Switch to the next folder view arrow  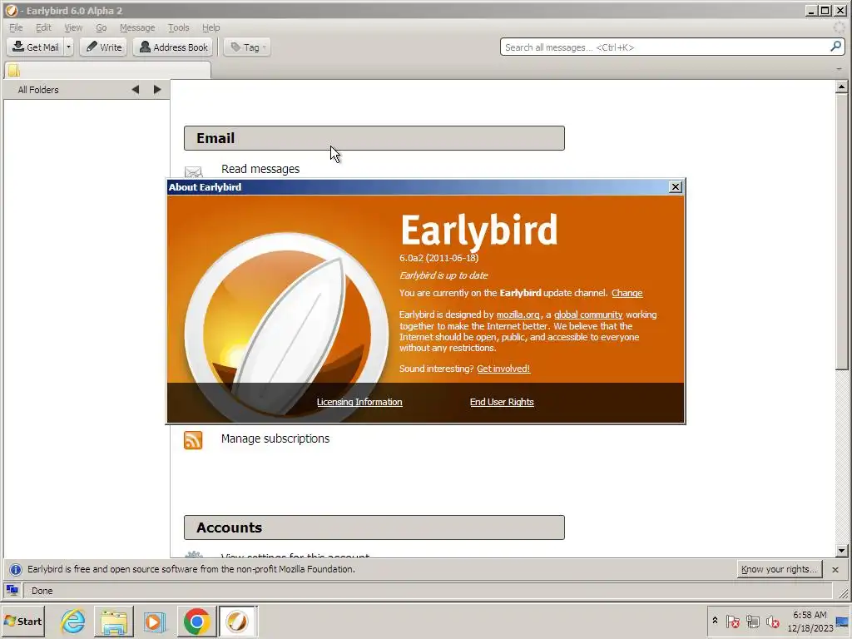(x=157, y=90)
